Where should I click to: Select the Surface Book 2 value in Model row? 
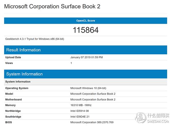[93, 94]
